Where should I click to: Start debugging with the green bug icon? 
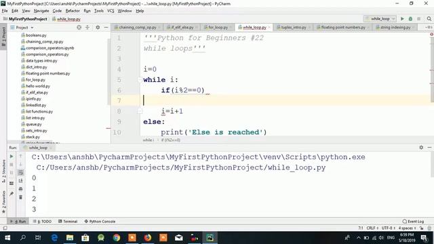(x=410, y=19)
